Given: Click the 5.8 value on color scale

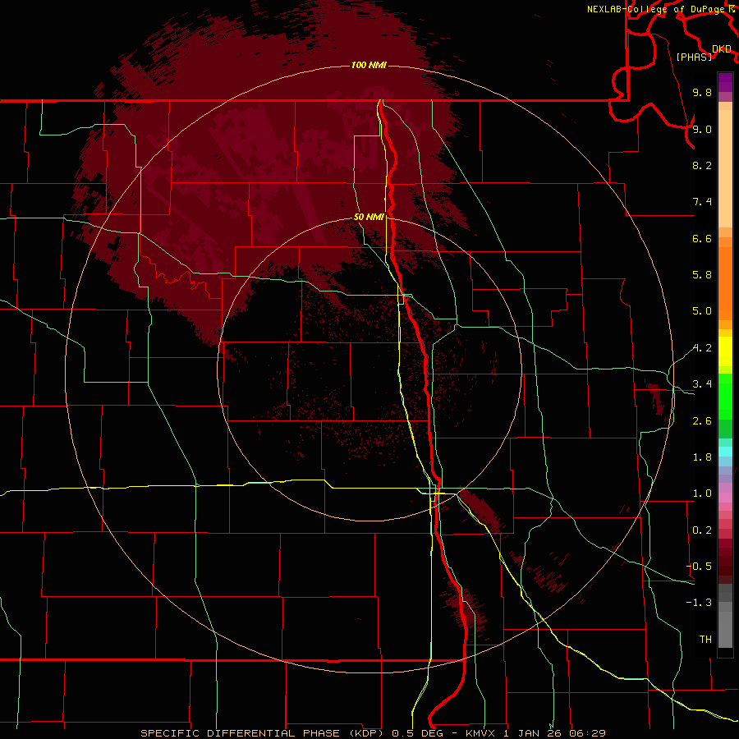Looking at the screenshot, I should point(702,275).
